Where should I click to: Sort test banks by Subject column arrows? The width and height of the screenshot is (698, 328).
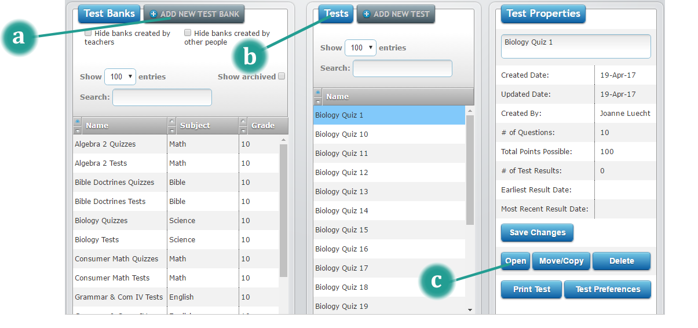click(171, 125)
